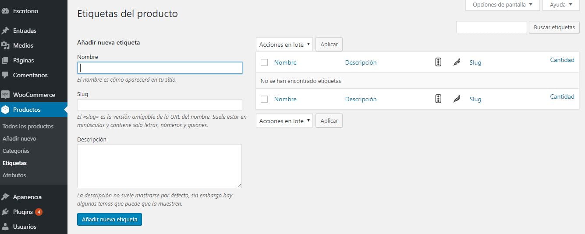Sort by Nombre in table header

(x=285, y=62)
